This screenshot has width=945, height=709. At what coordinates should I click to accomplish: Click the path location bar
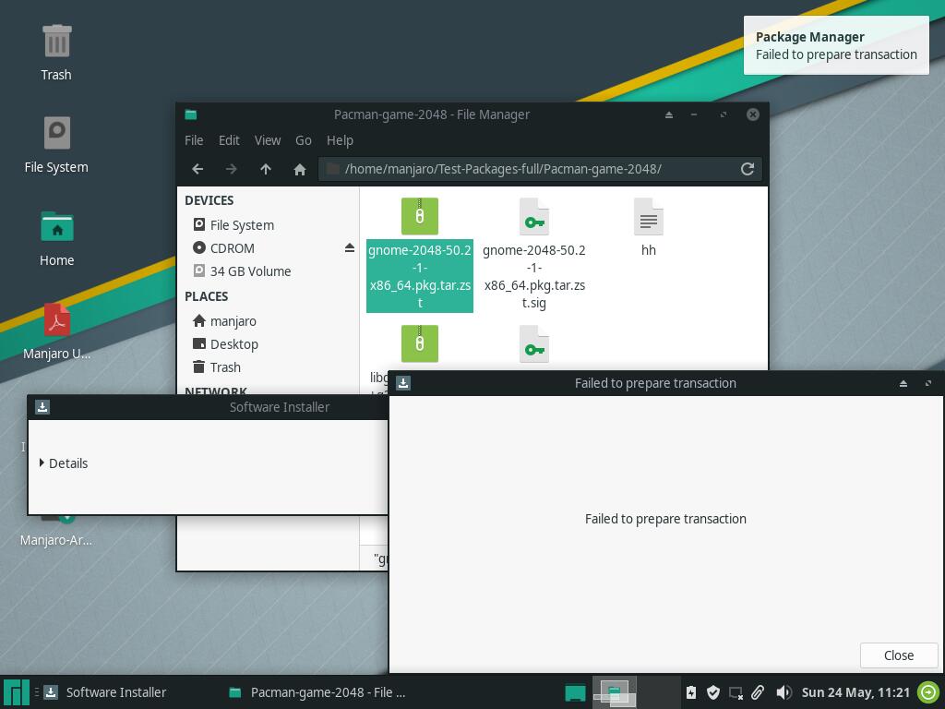coord(529,170)
